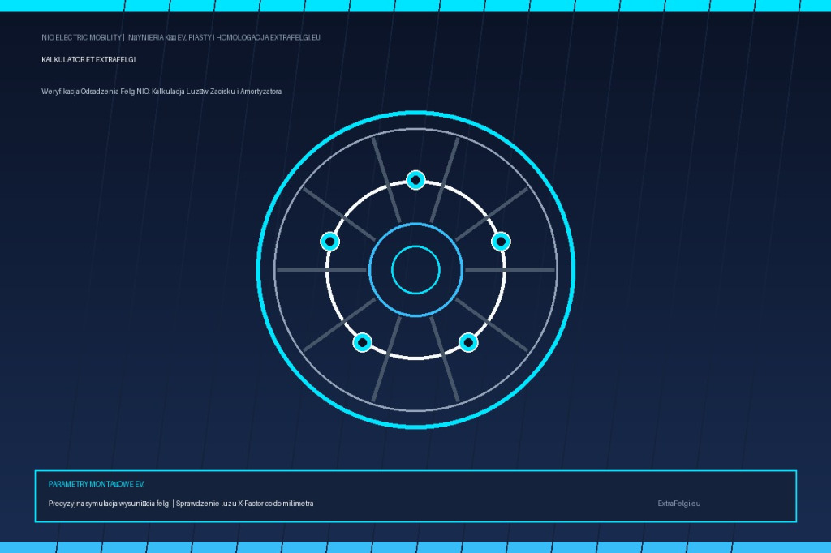Select the topmost bolt hole on the wheel

tap(416, 180)
